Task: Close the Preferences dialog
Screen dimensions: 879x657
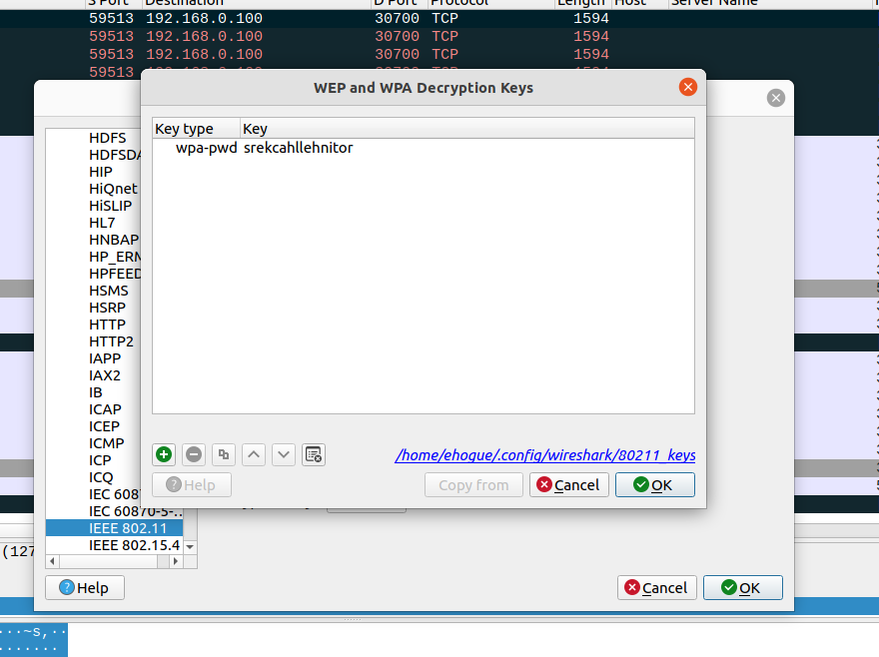Action: pyautogui.click(x=776, y=98)
